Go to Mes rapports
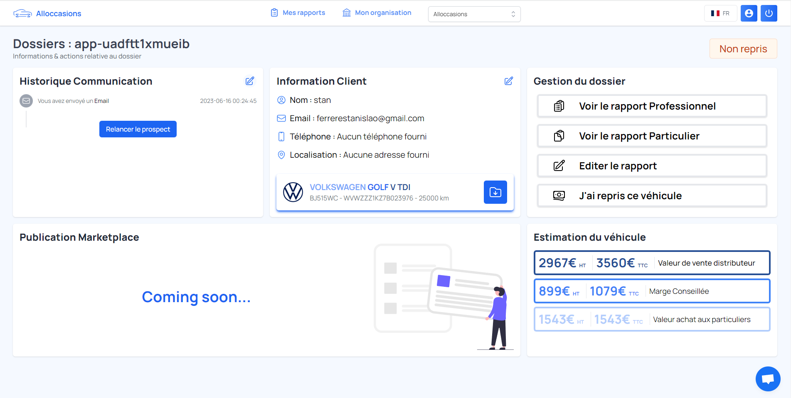 tap(298, 13)
